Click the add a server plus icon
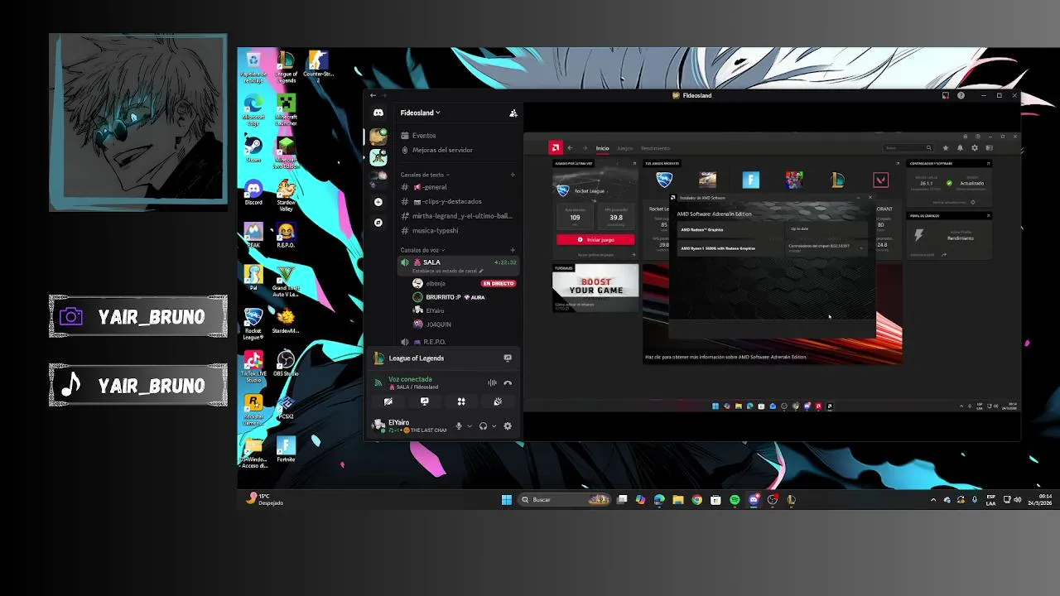This screenshot has height=596, width=1060. pos(378,202)
